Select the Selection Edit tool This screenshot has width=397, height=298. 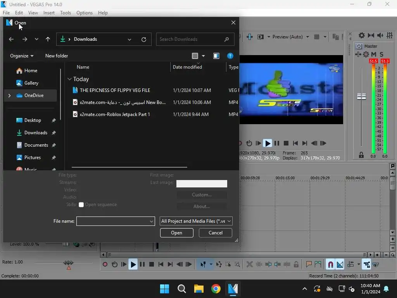point(228,265)
